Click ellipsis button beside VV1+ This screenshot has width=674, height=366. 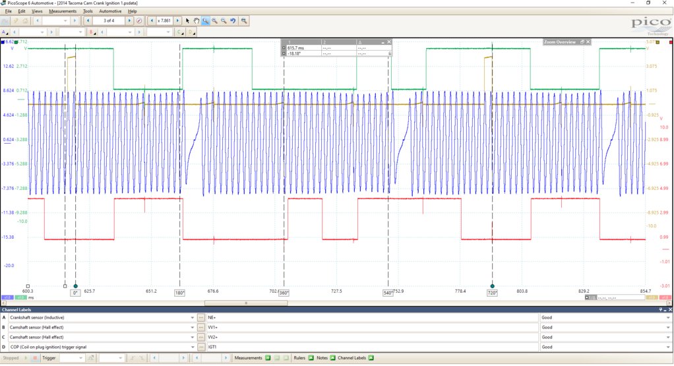[201, 328]
